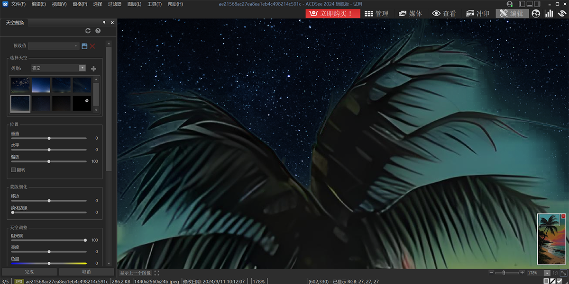Image resolution: width=569 pixels, height=284 pixels.
Task: Open the zoom percentage dropdown at 178%
Action: point(547,273)
